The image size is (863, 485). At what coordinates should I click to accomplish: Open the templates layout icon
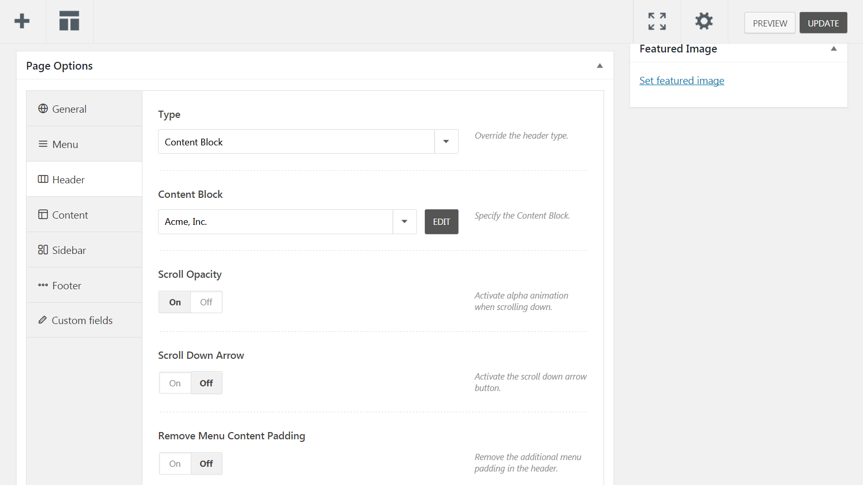(69, 21)
